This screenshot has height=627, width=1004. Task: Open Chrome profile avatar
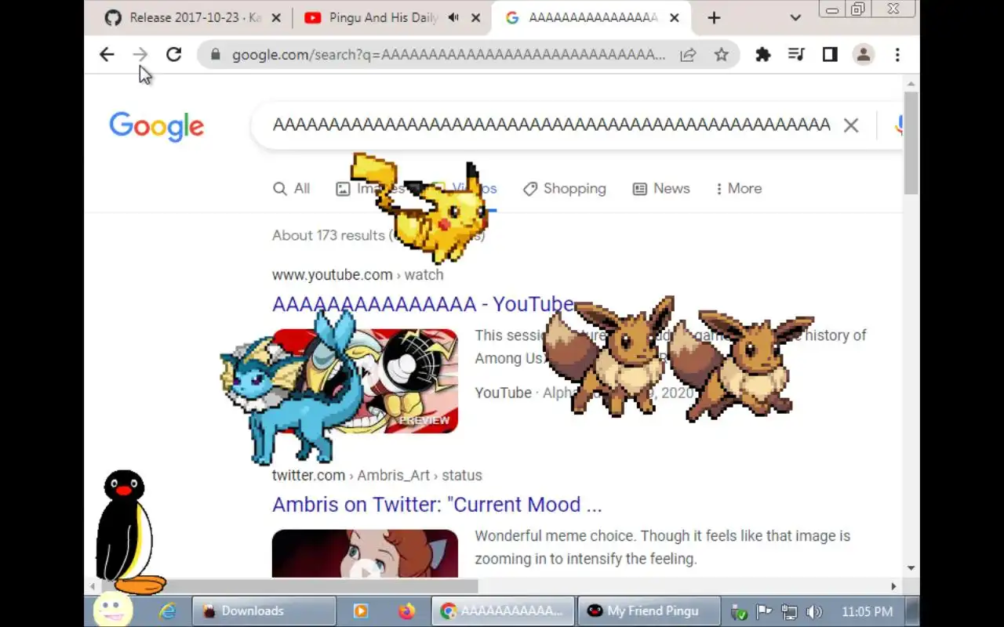(864, 54)
